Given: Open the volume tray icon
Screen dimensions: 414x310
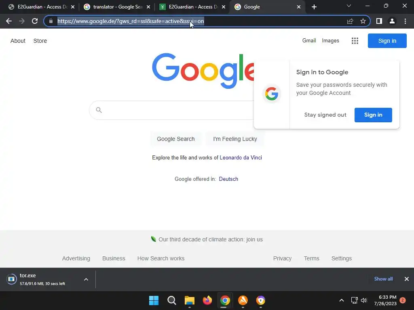Looking at the screenshot, I should pos(364,300).
